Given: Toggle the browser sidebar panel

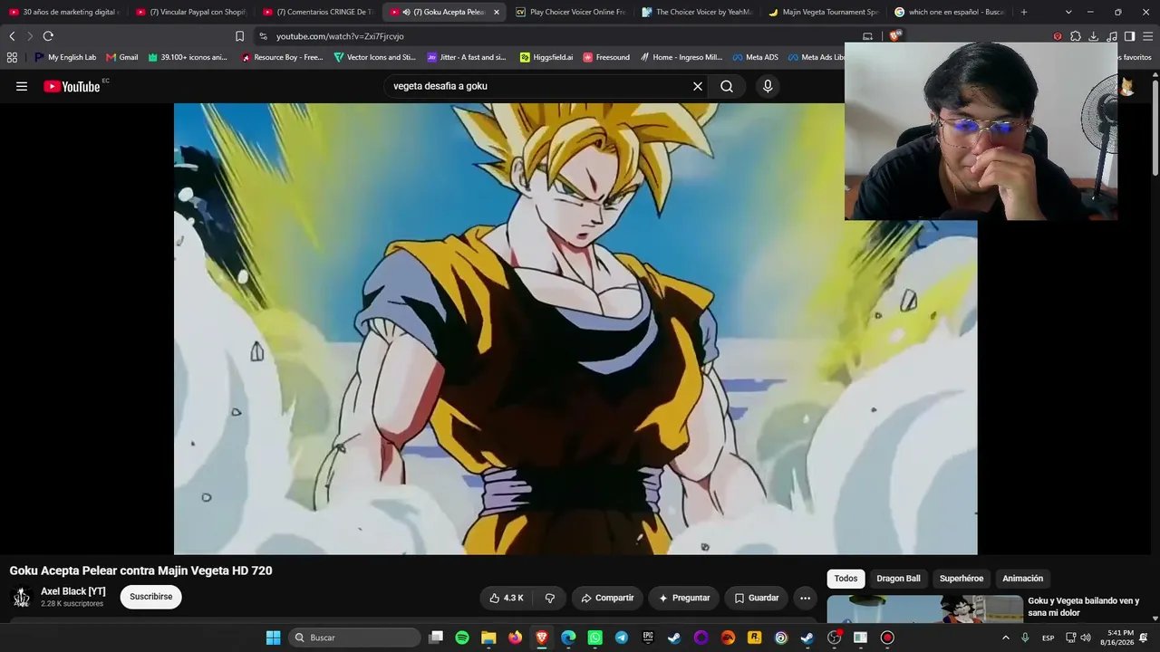Looking at the screenshot, I should point(1129,36).
